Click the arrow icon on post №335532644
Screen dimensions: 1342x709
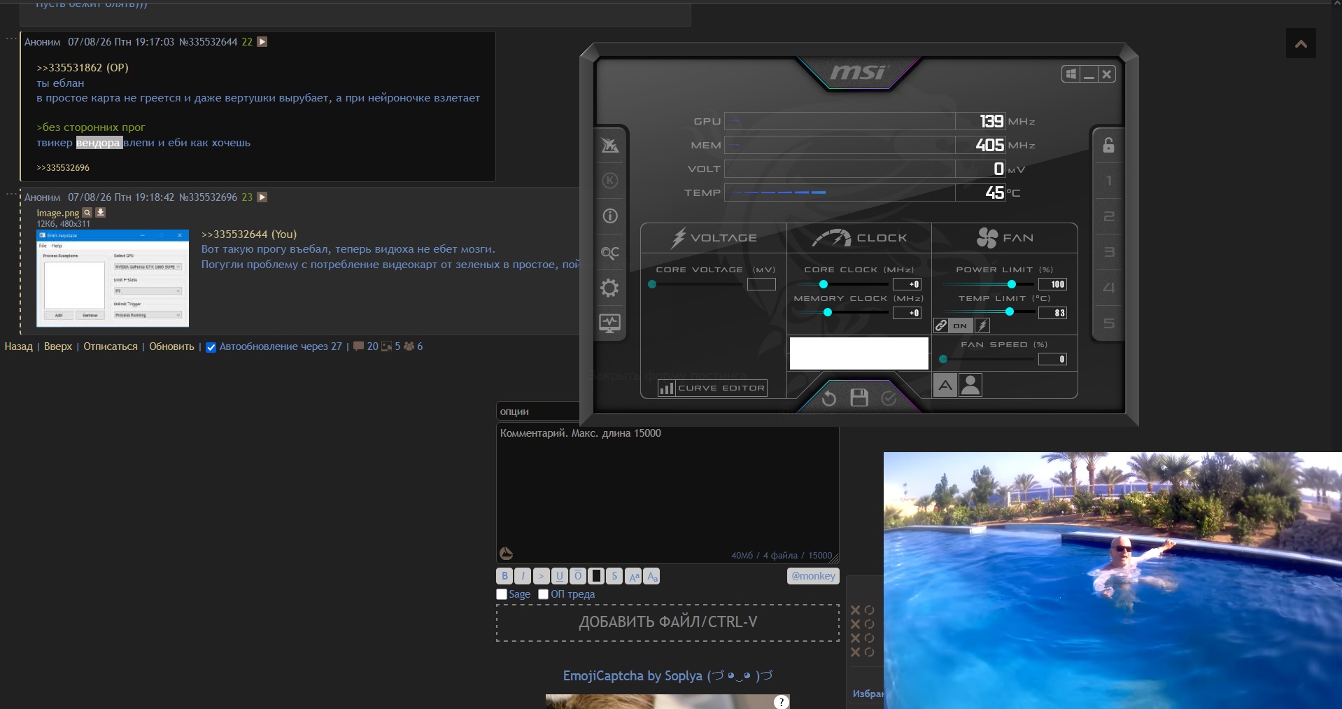tap(262, 42)
